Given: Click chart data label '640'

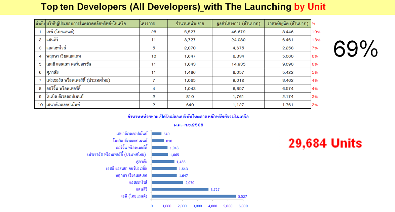Looking at the screenshot, I should click(166, 134).
